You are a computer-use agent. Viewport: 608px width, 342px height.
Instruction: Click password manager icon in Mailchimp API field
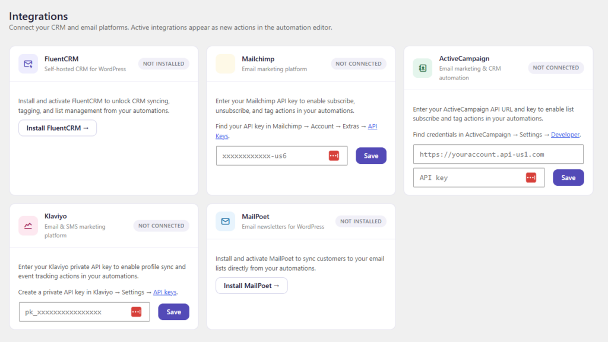(x=334, y=156)
